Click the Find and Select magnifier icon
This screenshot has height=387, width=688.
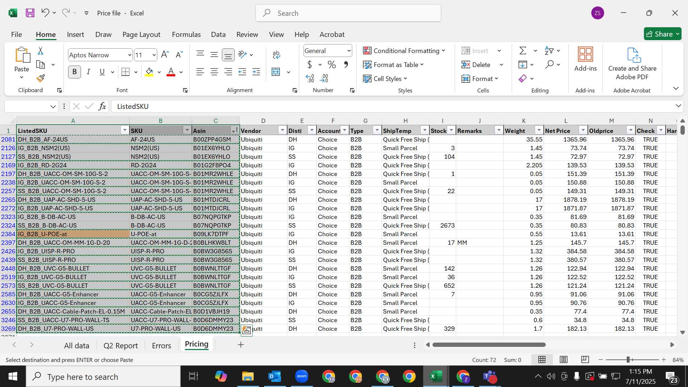click(x=550, y=64)
